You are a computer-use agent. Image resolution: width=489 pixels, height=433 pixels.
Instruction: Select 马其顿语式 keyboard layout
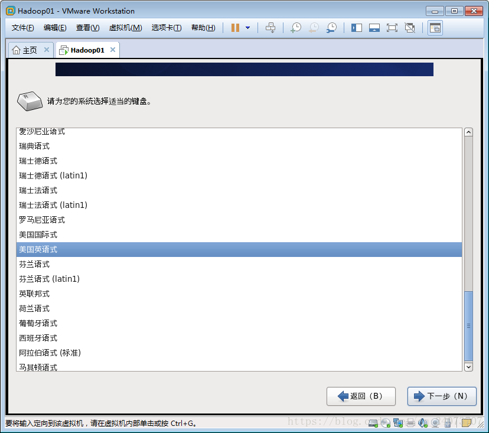239,366
